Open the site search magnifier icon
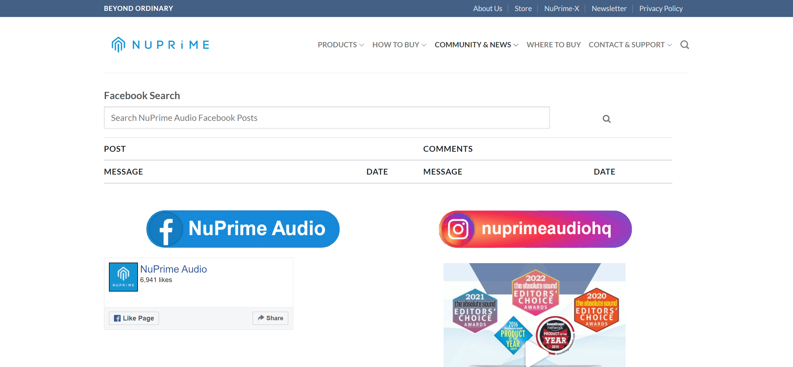The image size is (793, 367). 684,45
